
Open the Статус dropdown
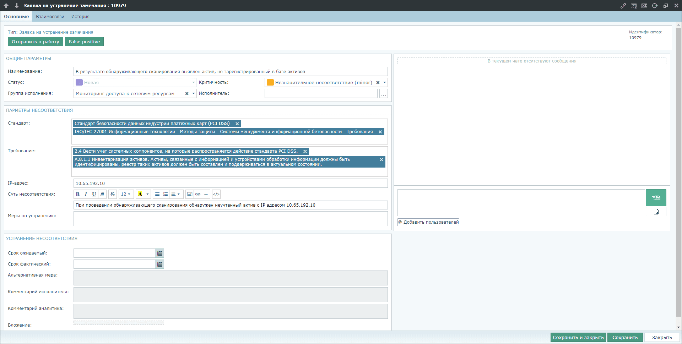pos(194,83)
